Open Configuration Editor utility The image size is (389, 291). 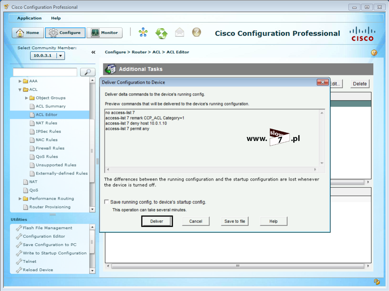[44, 237]
